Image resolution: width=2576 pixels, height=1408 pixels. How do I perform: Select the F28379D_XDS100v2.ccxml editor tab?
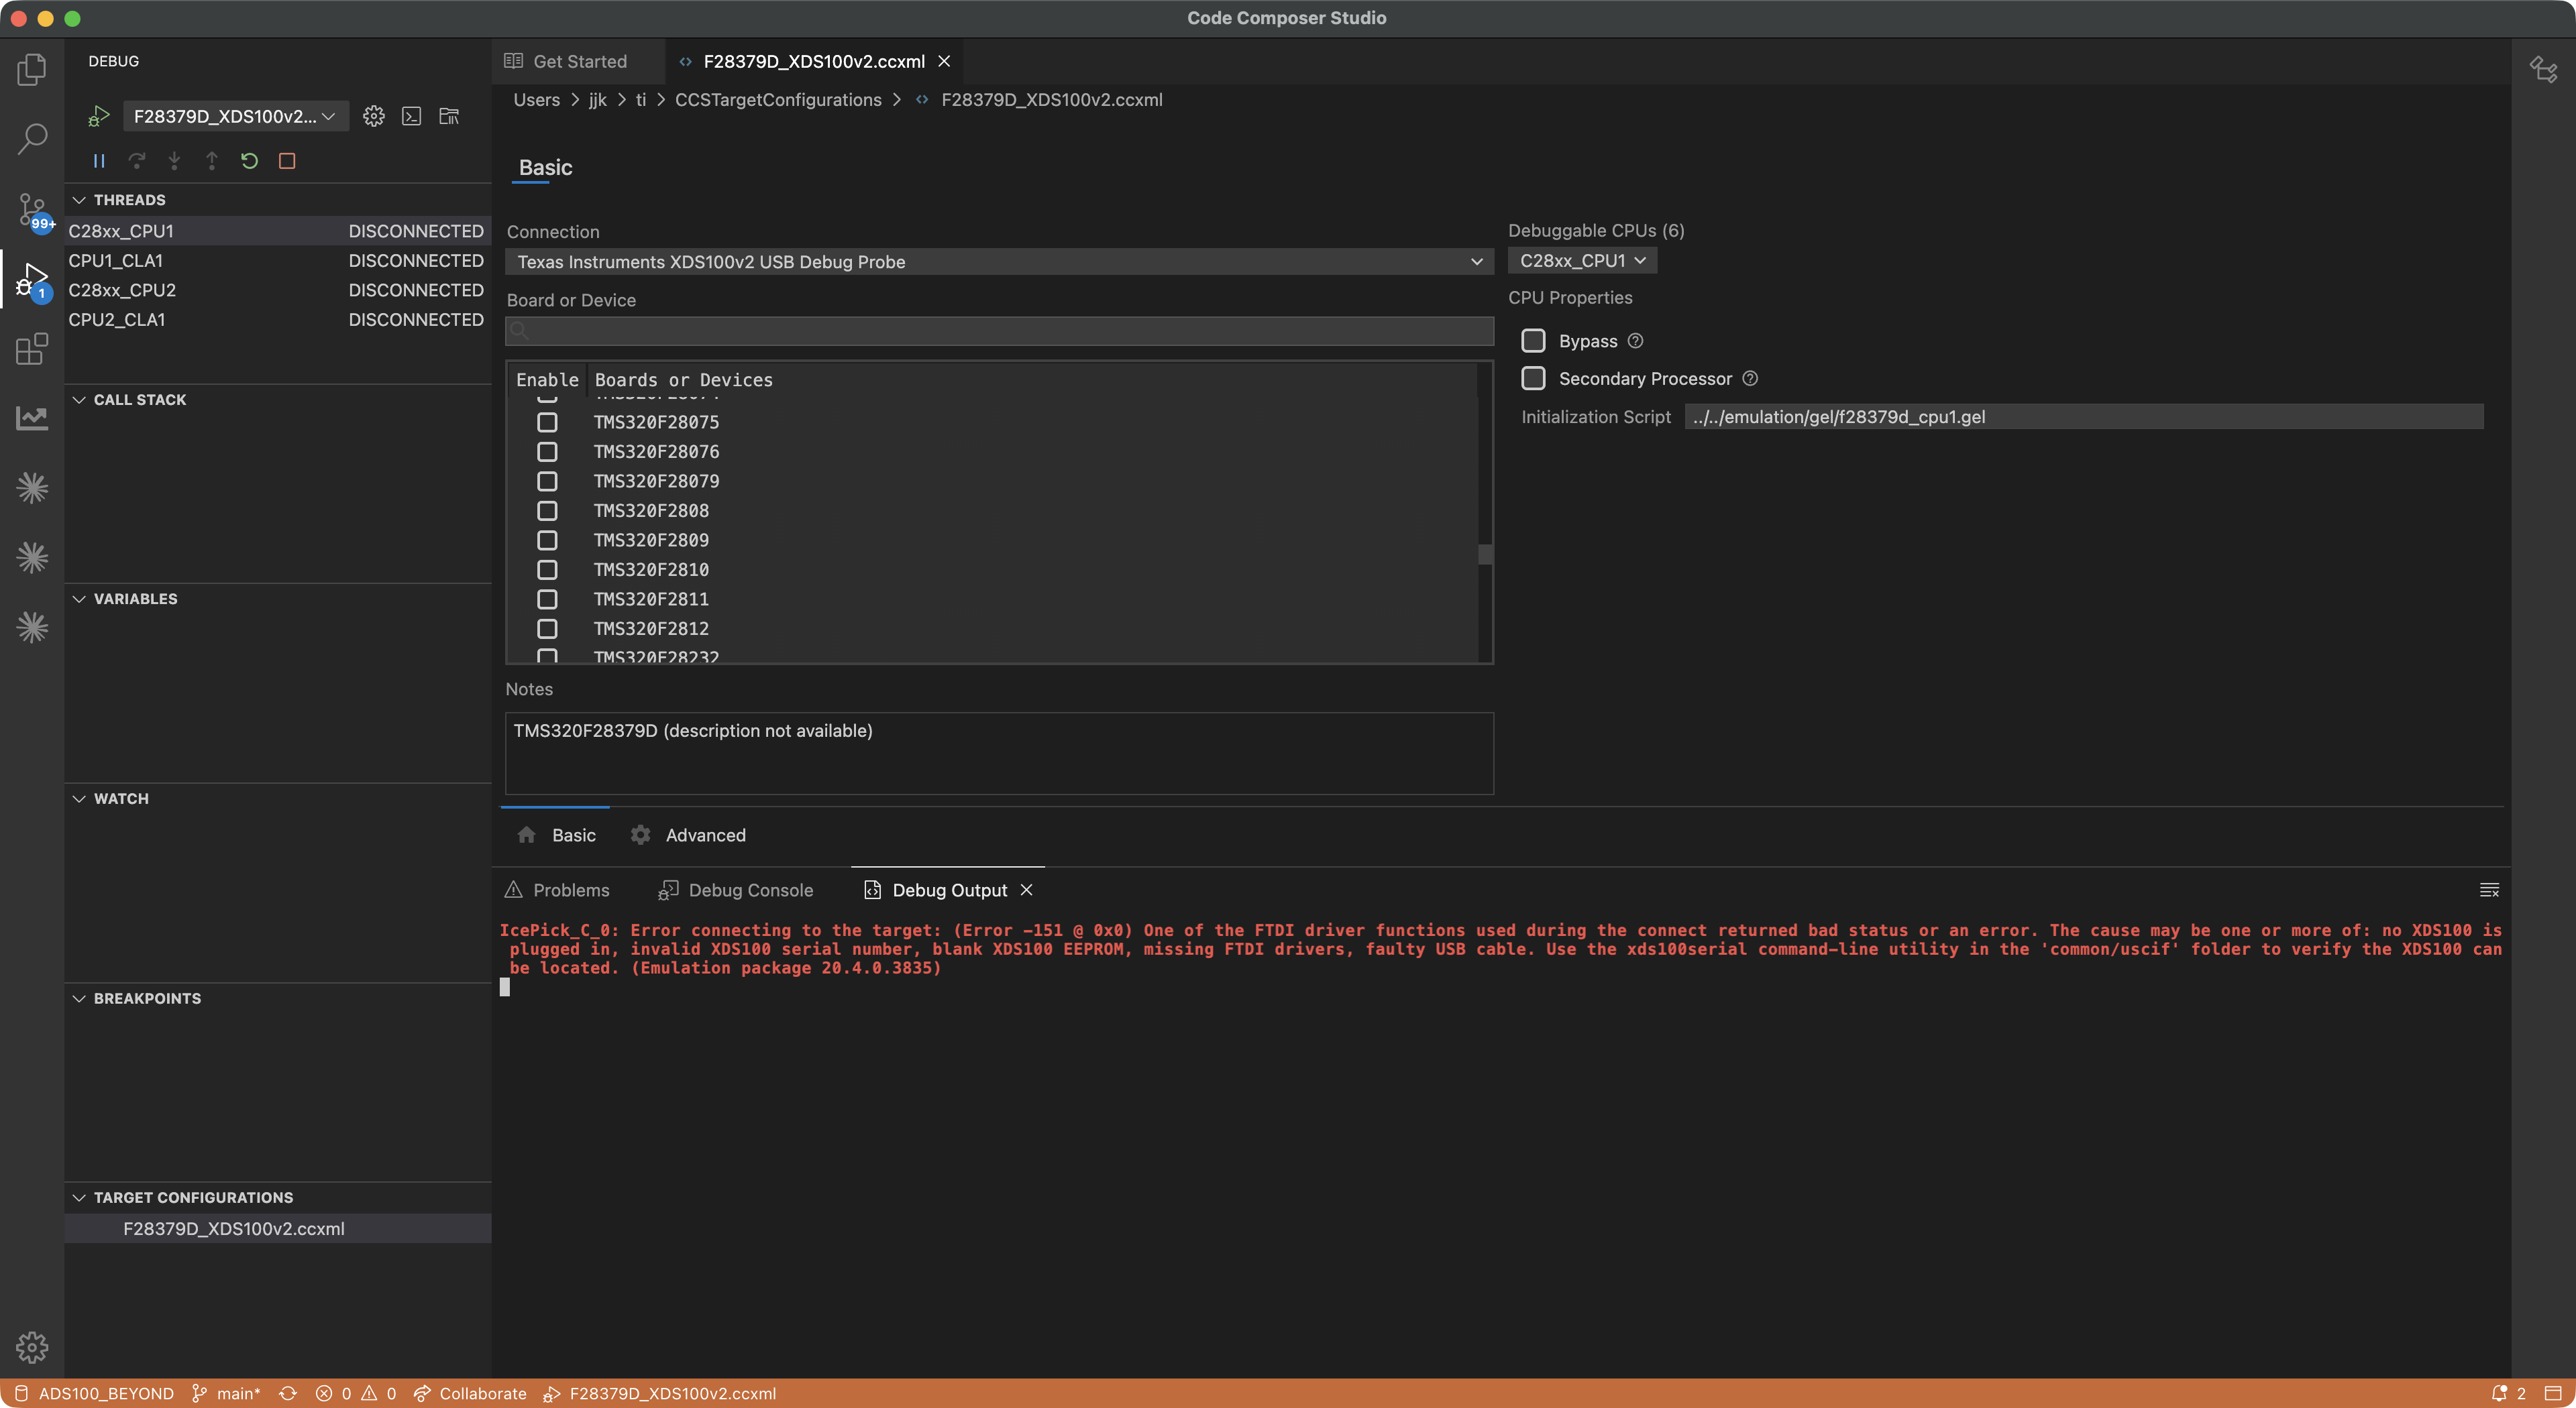tap(813, 61)
